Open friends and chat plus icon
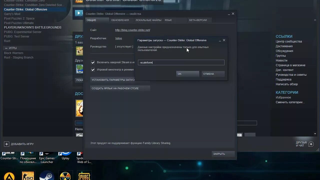The width and height of the screenshot is (320, 180). [x=311, y=144]
